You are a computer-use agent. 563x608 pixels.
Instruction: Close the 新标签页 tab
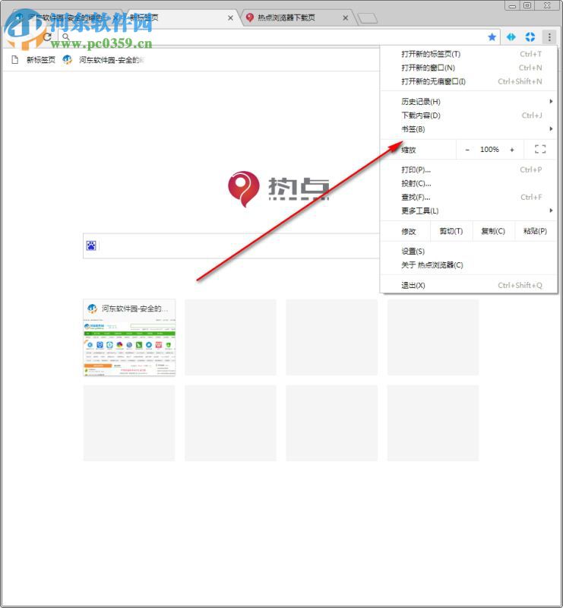(230, 17)
